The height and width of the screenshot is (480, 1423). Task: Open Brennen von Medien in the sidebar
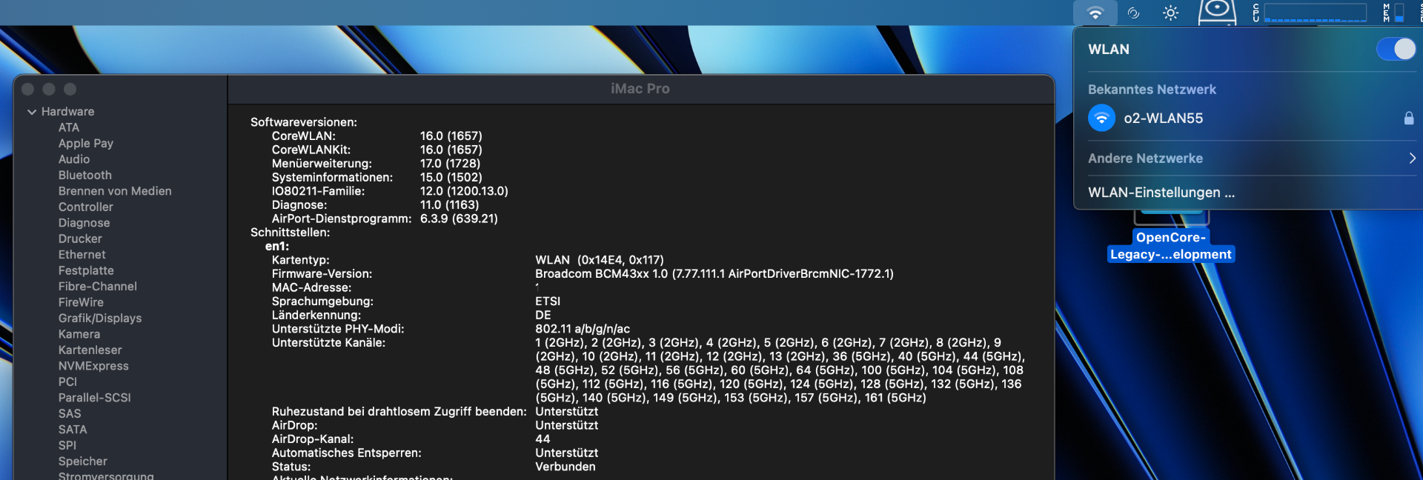115,191
